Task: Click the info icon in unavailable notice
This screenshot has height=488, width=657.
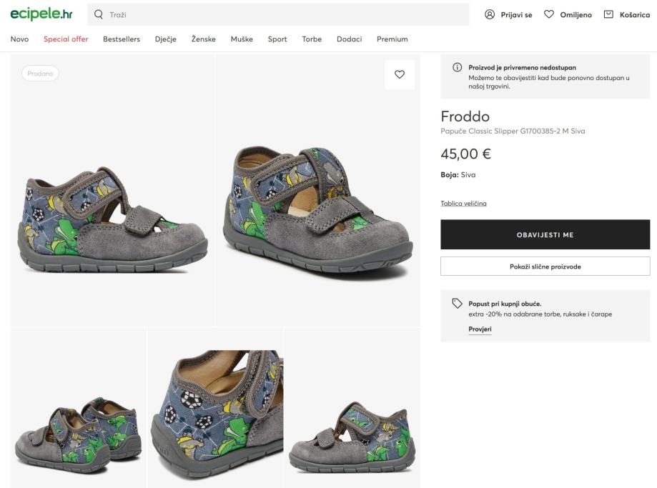Action: click(458, 68)
